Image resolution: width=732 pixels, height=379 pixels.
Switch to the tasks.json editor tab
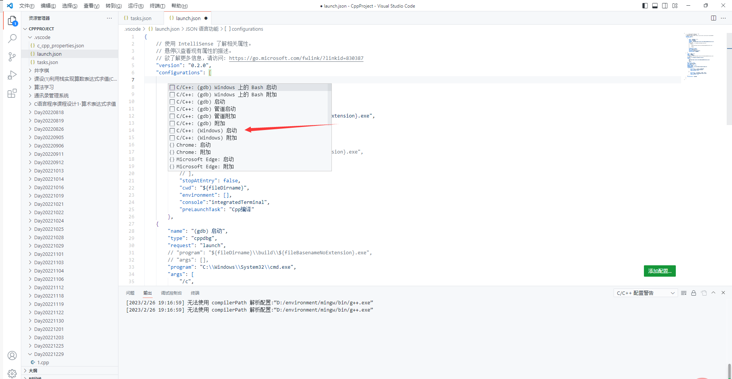click(141, 18)
